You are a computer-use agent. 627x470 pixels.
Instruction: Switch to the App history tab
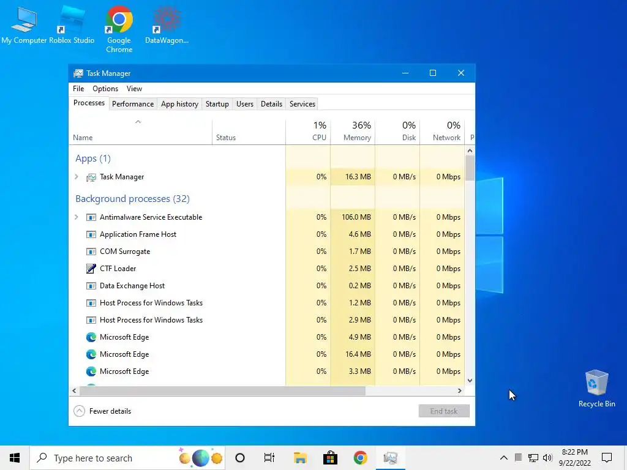click(x=179, y=104)
